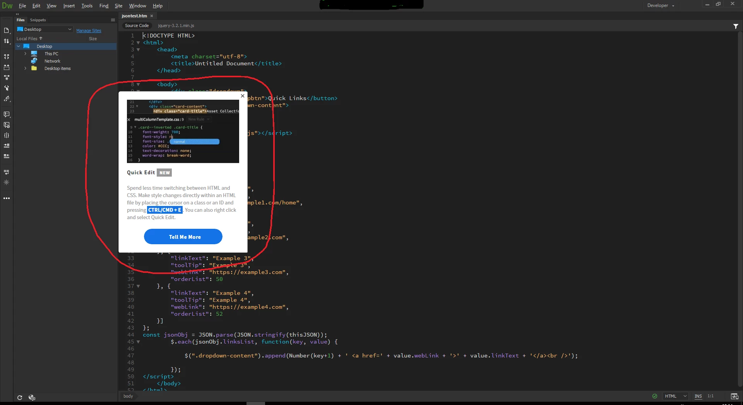Viewport: 743px width, 405px height.
Task: Click Expand All code icon
Action: point(7,57)
